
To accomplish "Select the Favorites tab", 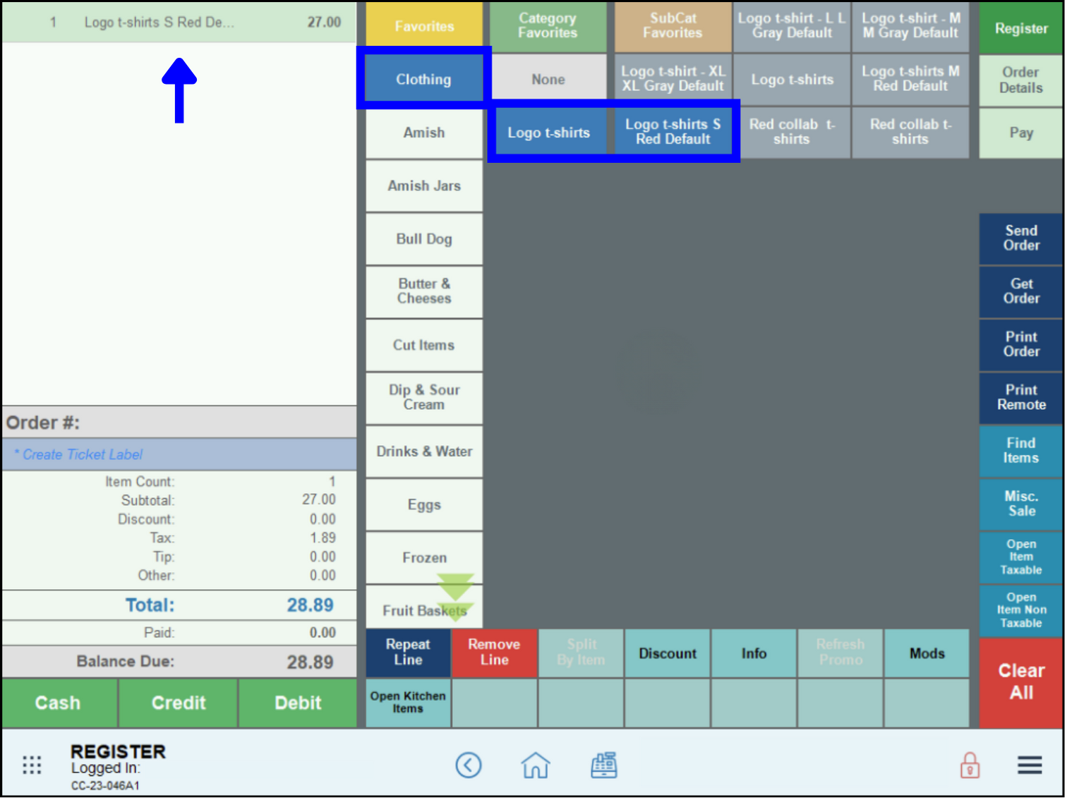I will [424, 26].
